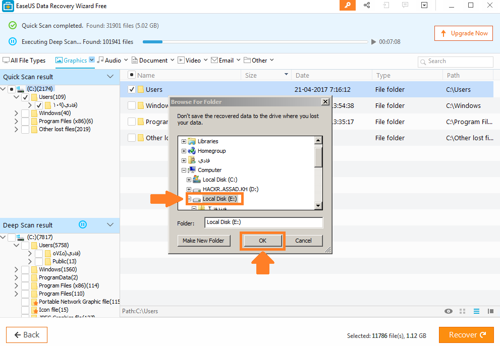
Task: Click the Folder name input field
Action: [264, 222]
